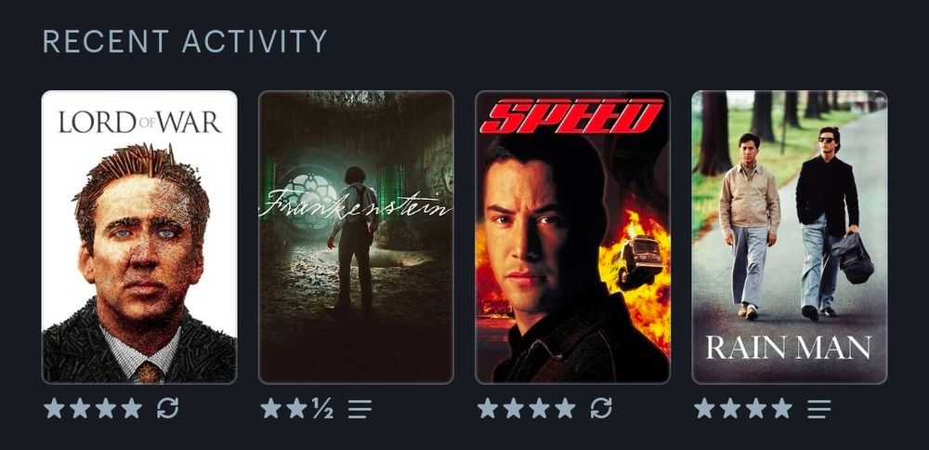Click the fourth star under Lord of War

132,408
